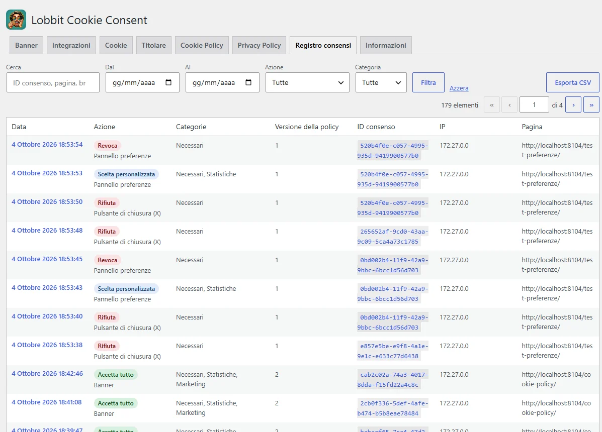The height and width of the screenshot is (432, 602).
Task: Jump to last page arrow
Action: (x=591, y=104)
